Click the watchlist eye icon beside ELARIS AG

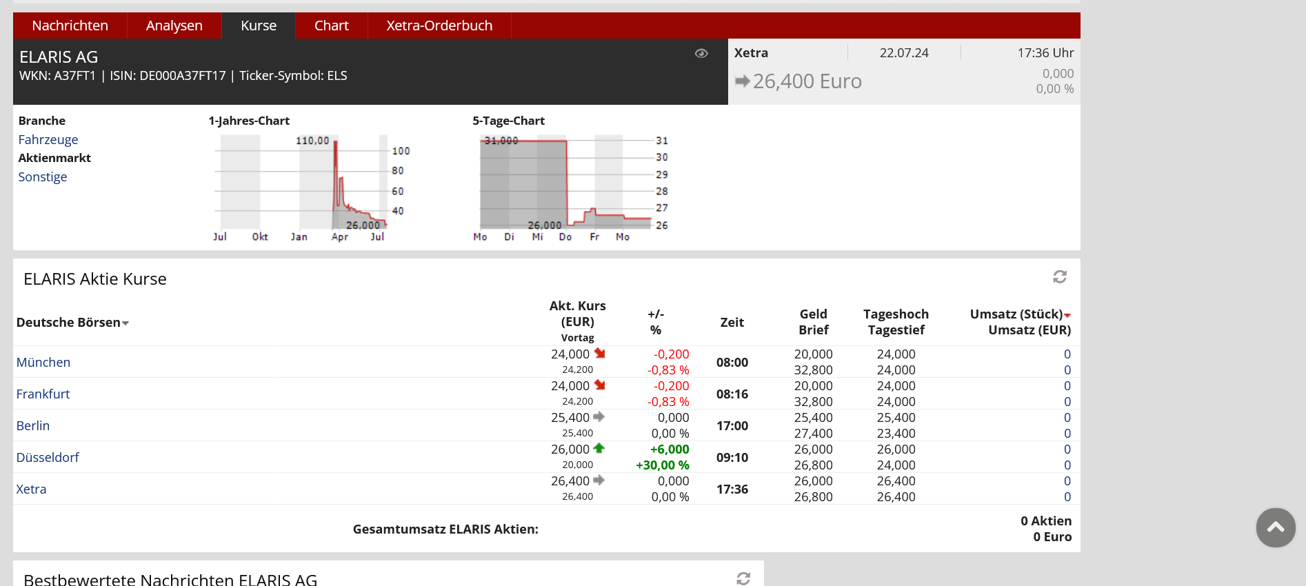[701, 54]
